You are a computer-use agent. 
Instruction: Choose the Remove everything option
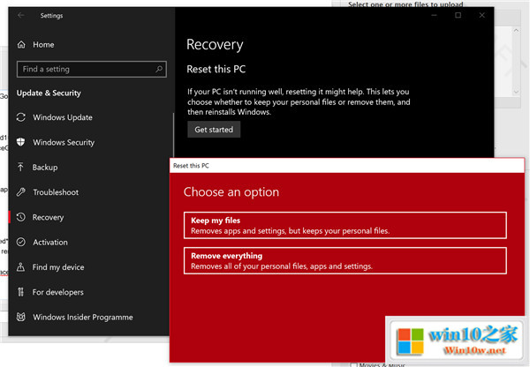pyautogui.click(x=345, y=260)
